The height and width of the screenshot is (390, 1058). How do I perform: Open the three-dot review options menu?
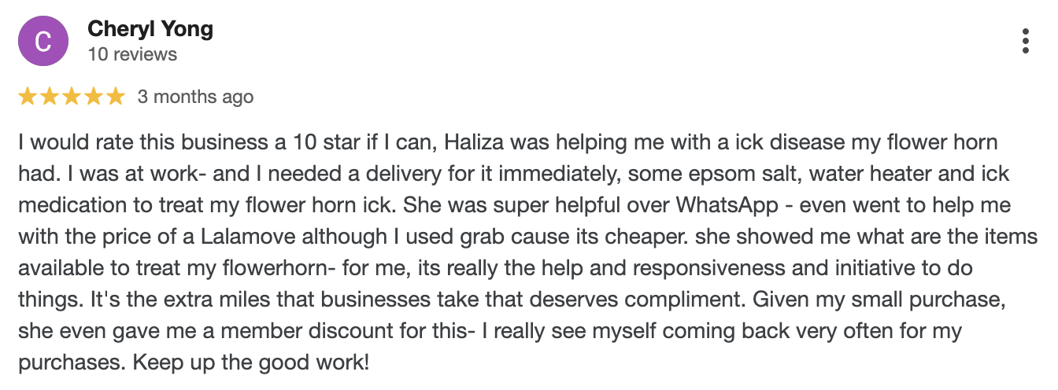[x=1025, y=41]
